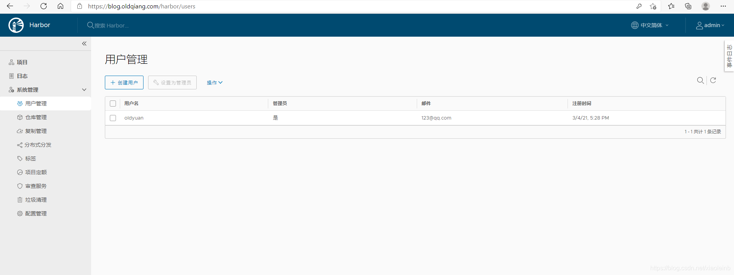Open the admin account dropdown
The image size is (734, 275).
point(710,25)
